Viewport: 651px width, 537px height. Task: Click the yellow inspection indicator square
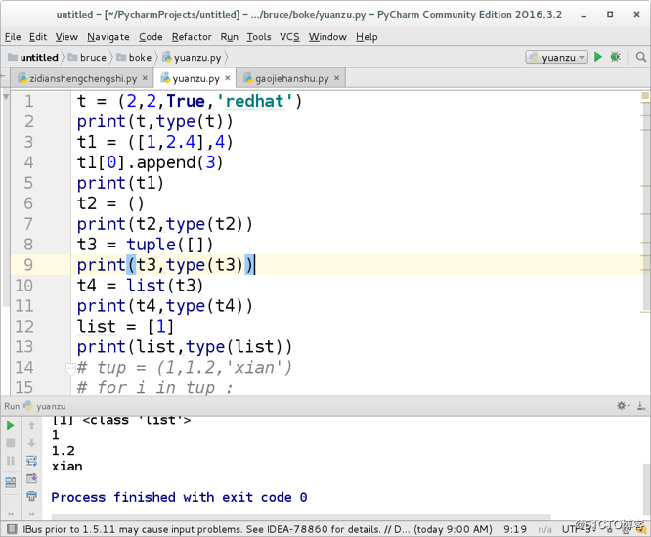tap(645, 96)
